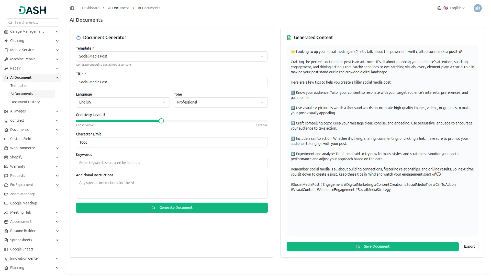Open the Tone dropdown

pyautogui.click(x=220, y=102)
